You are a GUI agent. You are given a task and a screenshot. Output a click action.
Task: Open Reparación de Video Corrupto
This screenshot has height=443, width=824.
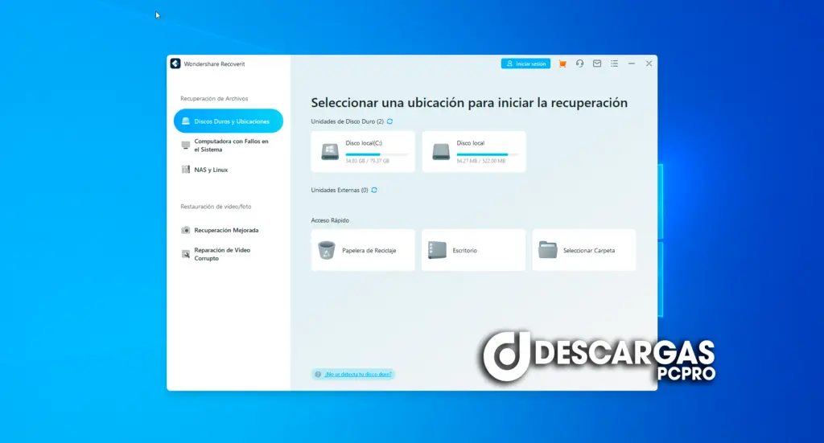point(221,254)
